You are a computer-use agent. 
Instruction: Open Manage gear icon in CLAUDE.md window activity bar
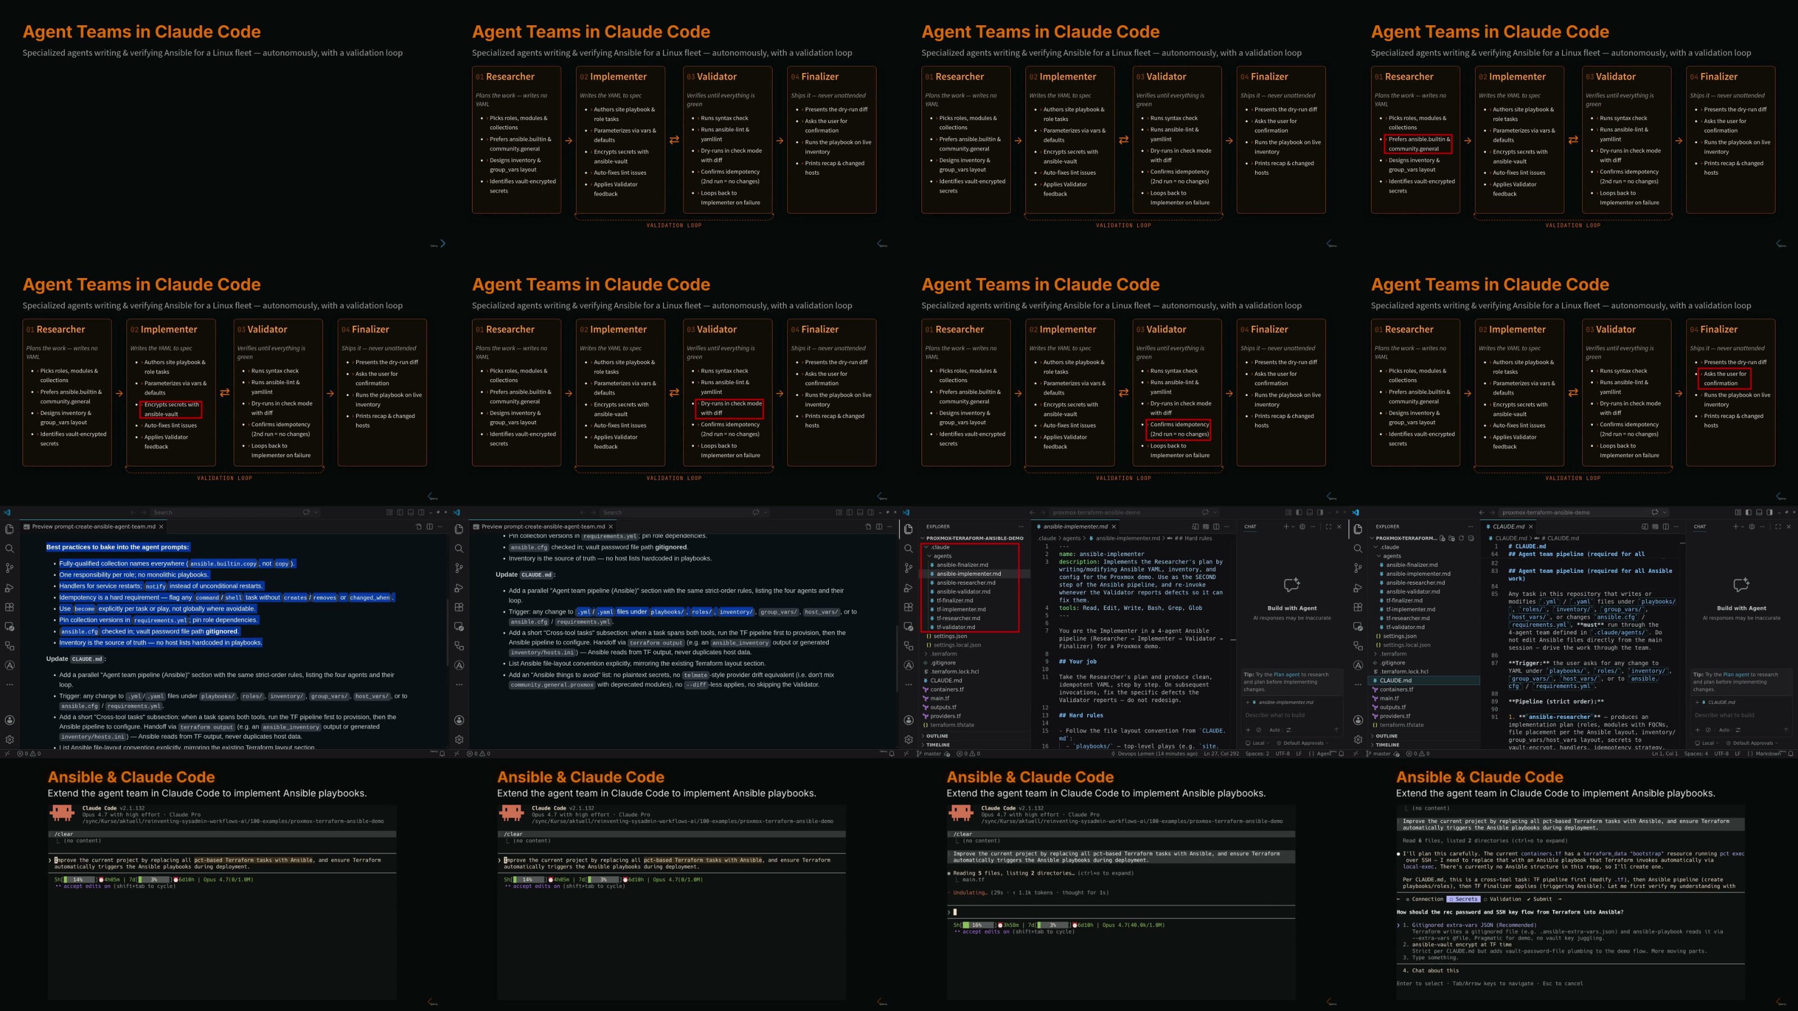pyautogui.click(x=1357, y=739)
